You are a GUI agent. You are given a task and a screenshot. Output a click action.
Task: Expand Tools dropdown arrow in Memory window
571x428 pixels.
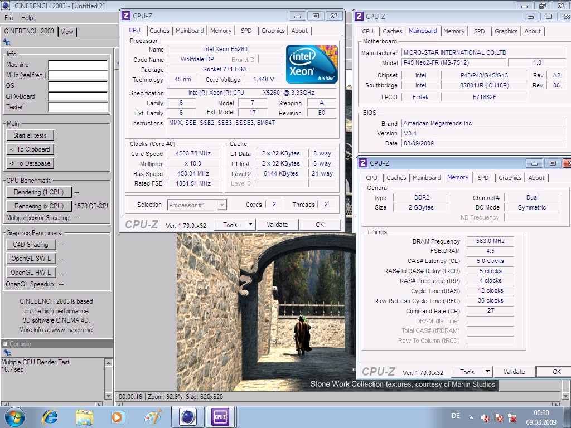click(487, 372)
